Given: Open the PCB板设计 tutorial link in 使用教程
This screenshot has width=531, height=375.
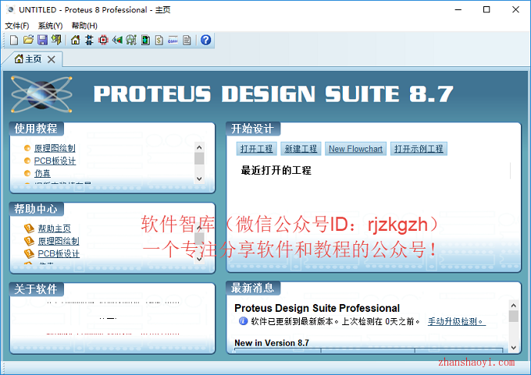Looking at the screenshot, I should pyautogui.click(x=55, y=161).
